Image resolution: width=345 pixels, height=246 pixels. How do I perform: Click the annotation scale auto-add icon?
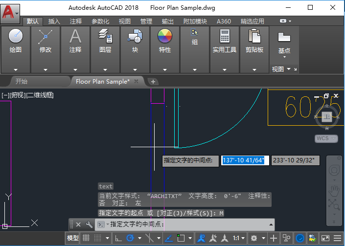pyautogui.click(x=213, y=238)
